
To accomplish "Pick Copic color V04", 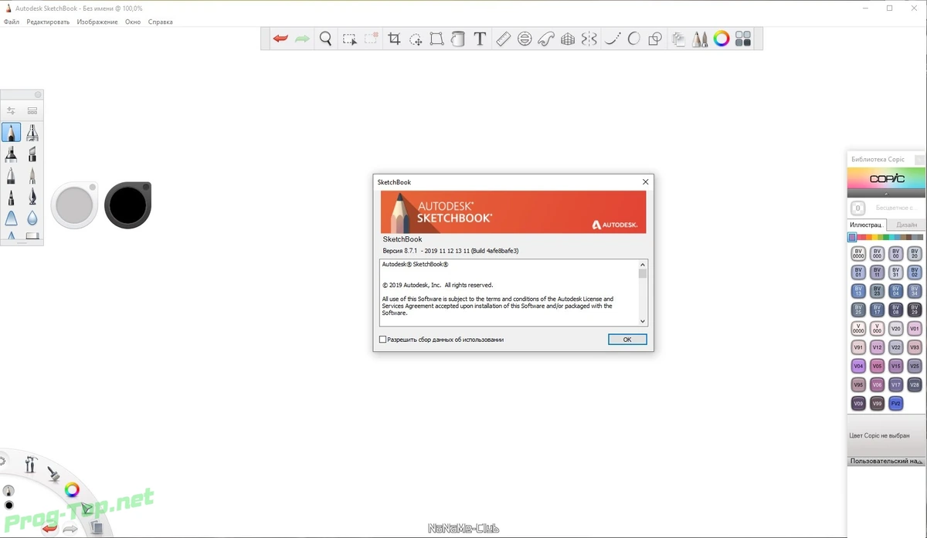I will coord(858,366).
